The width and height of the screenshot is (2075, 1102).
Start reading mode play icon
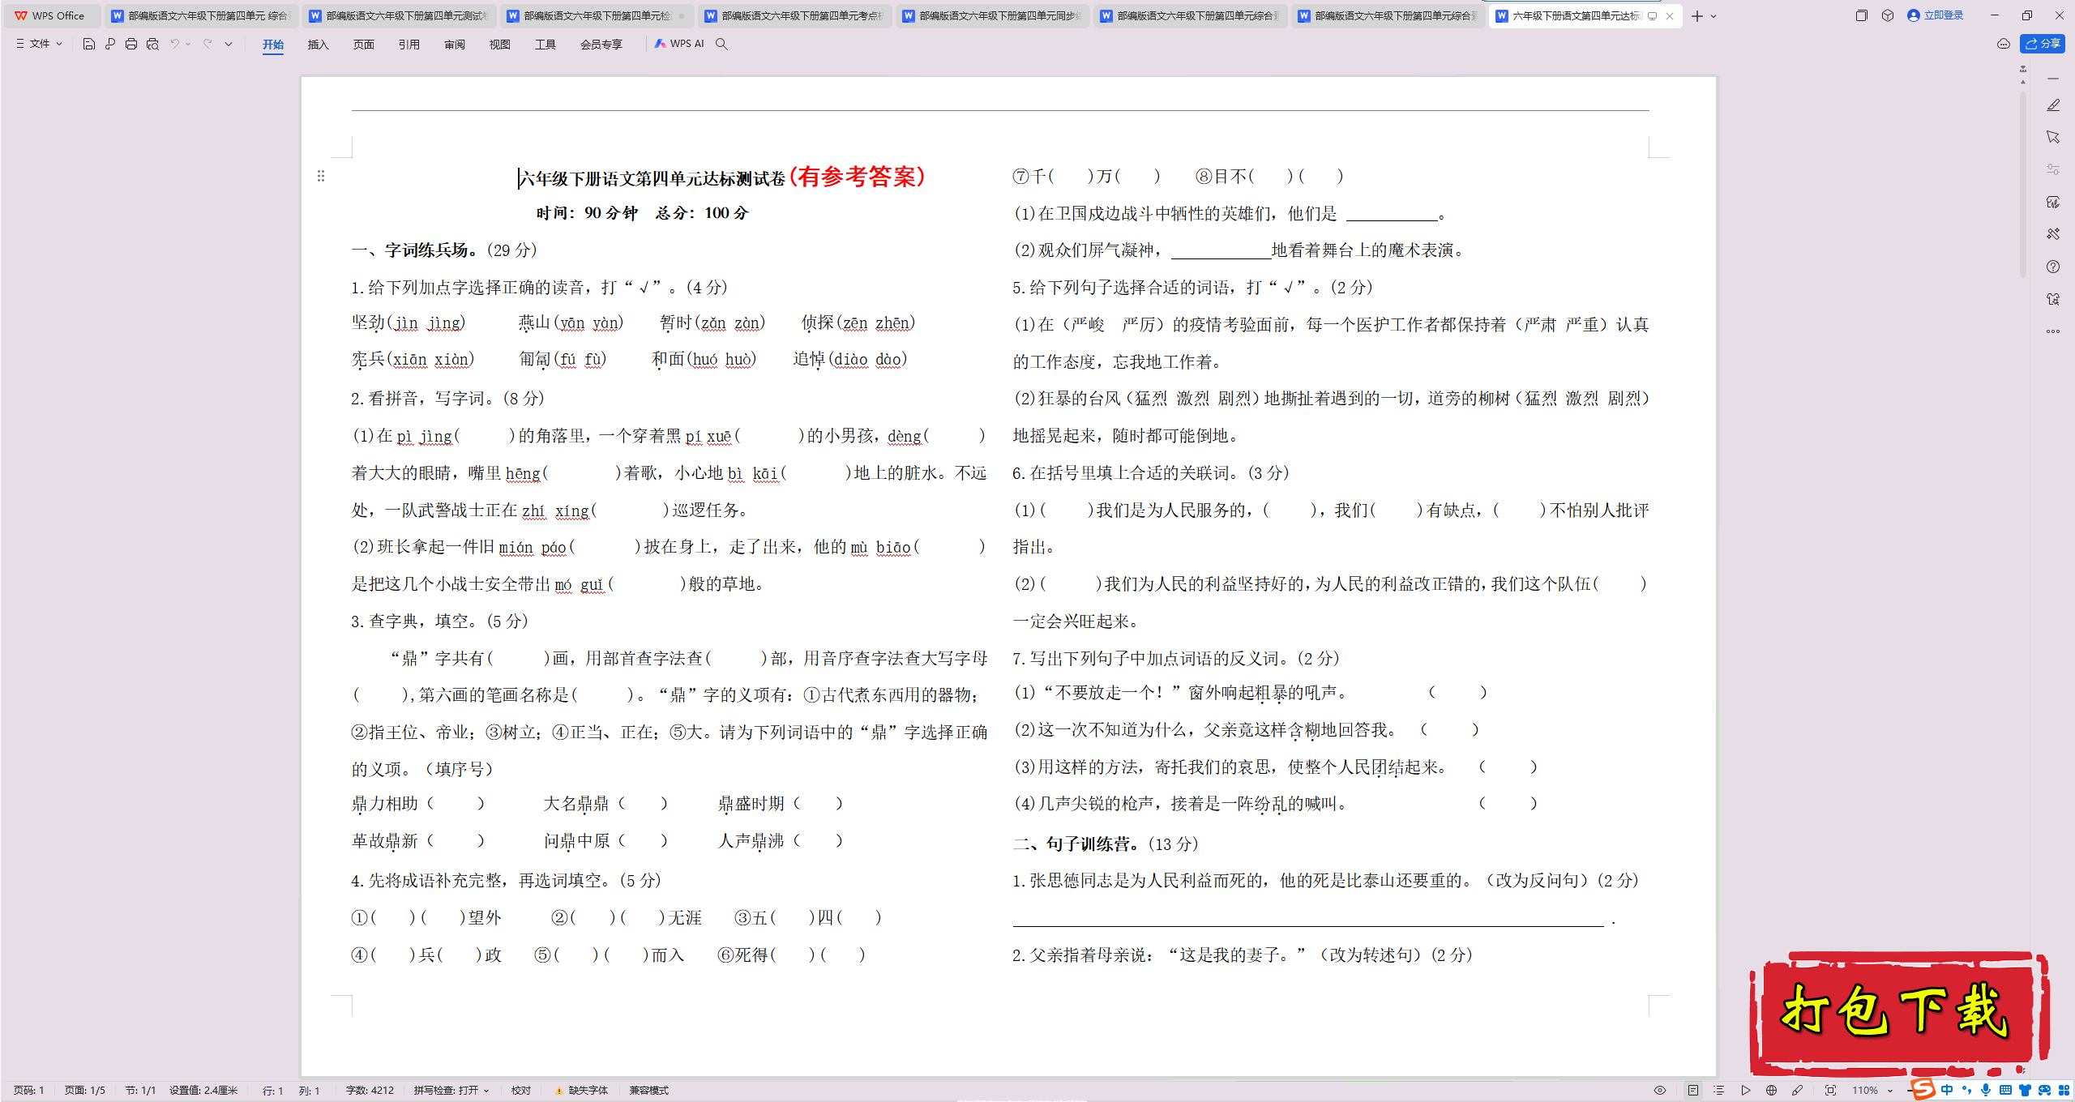pyautogui.click(x=1746, y=1091)
